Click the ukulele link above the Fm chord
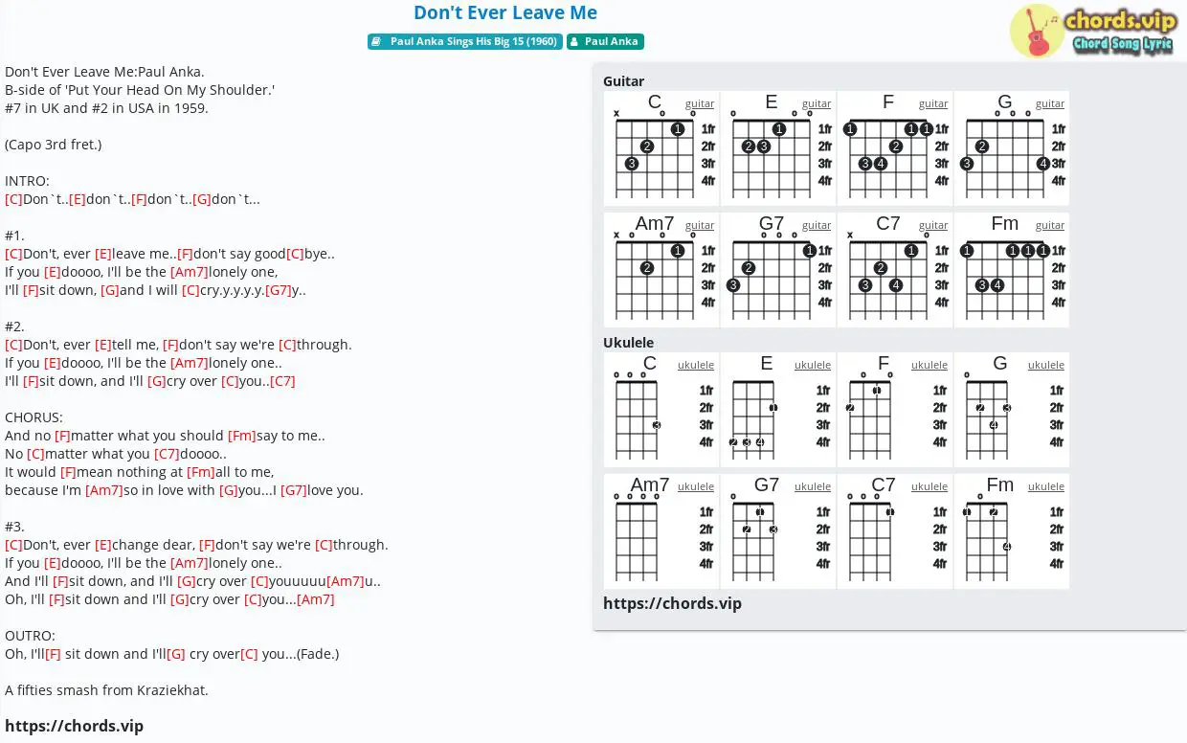 (1046, 486)
